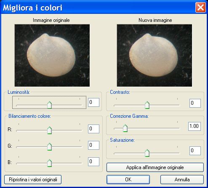Click the Saturazione slider handle
208x188 pixels.
tap(147, 153)
